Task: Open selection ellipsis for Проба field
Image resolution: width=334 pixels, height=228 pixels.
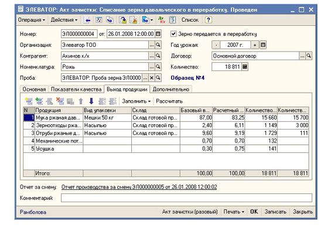Action: tap(145, 78)
